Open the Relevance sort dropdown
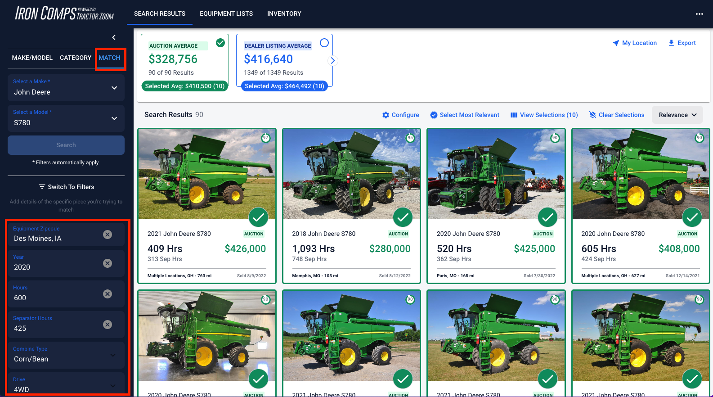The height and width of the screenshot is (397, 713). [x=677, y=115]
